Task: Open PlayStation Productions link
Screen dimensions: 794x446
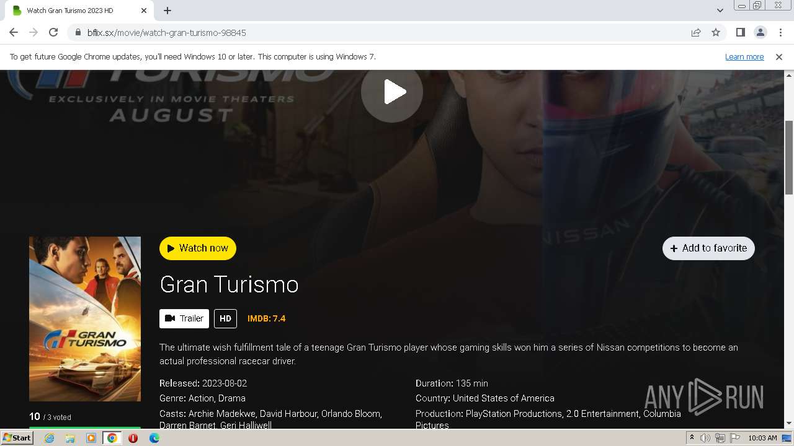Action: tap(514, 413)
